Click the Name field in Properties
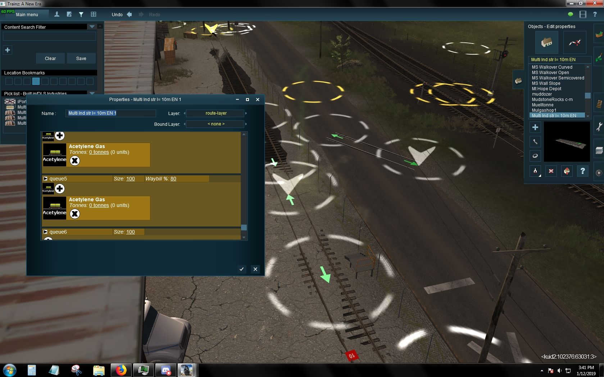Viewport: 604px width, 377px height. pyautogui.click(x=110, y=113)
